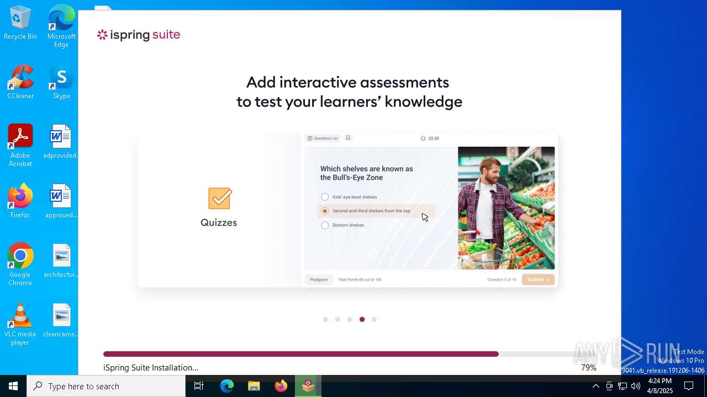Click the Submit button in quiz
This screenshot has width=707, height=397.
coord(538,280)
